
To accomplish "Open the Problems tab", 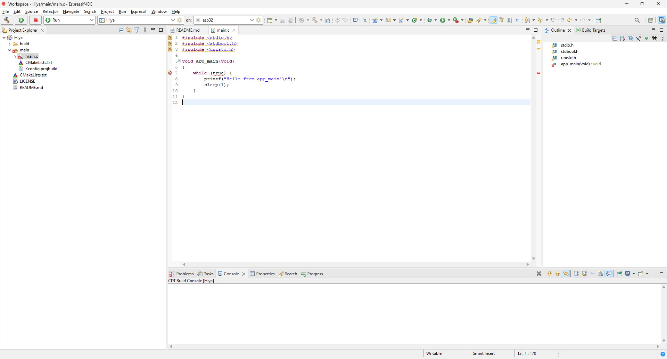I will (x=182, y=274).
